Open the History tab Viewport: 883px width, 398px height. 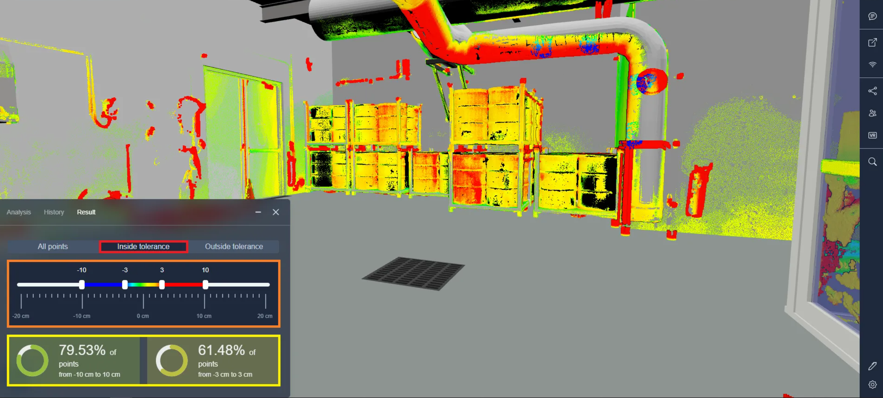pyautogui.click(x=54, y=212)
